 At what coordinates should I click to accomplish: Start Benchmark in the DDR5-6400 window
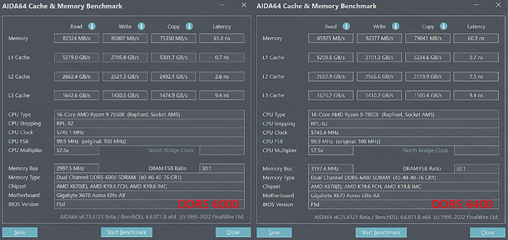tap(381, 232)
